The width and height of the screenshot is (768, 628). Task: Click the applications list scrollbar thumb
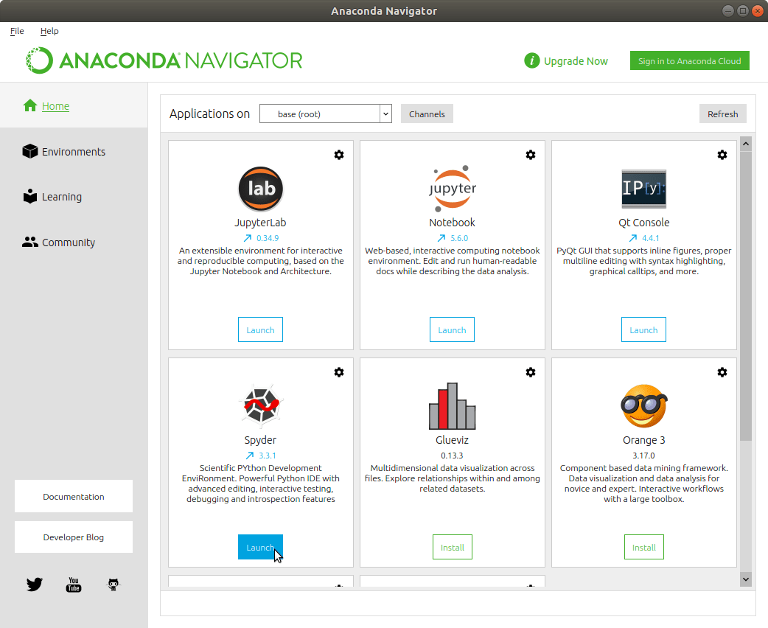(746, 296)
